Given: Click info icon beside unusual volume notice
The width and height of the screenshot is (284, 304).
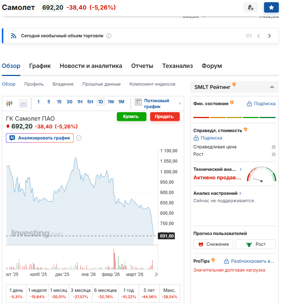Looking at the screenshot, I should (109, 36).
